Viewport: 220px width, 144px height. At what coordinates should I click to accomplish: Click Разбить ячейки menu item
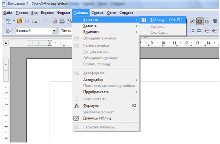click(106, 46)
